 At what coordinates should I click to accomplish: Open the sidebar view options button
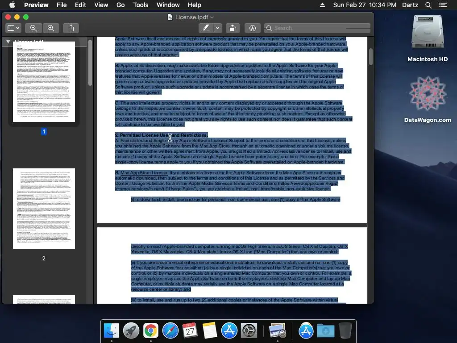(13, 28)
